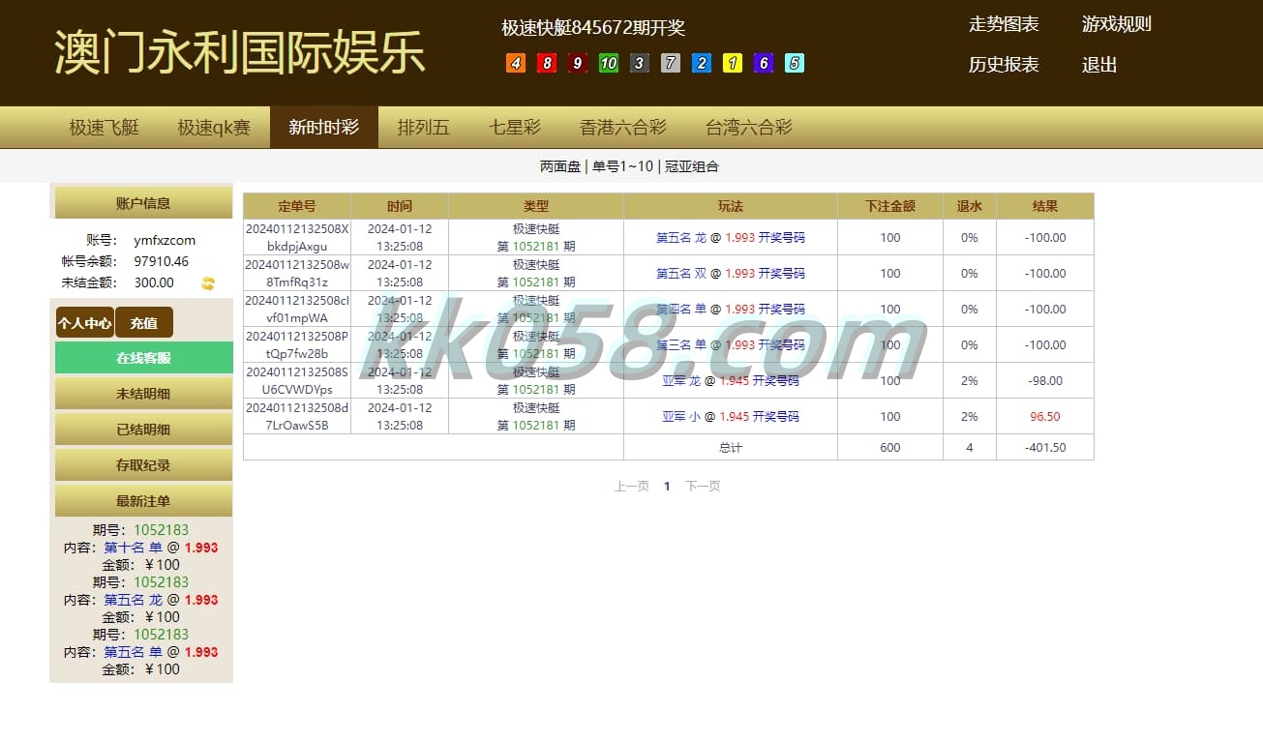Select the 新时时彩 tab
Image resolution: width=1263 pixels, height=742 pixels.
tap(324, 127)
